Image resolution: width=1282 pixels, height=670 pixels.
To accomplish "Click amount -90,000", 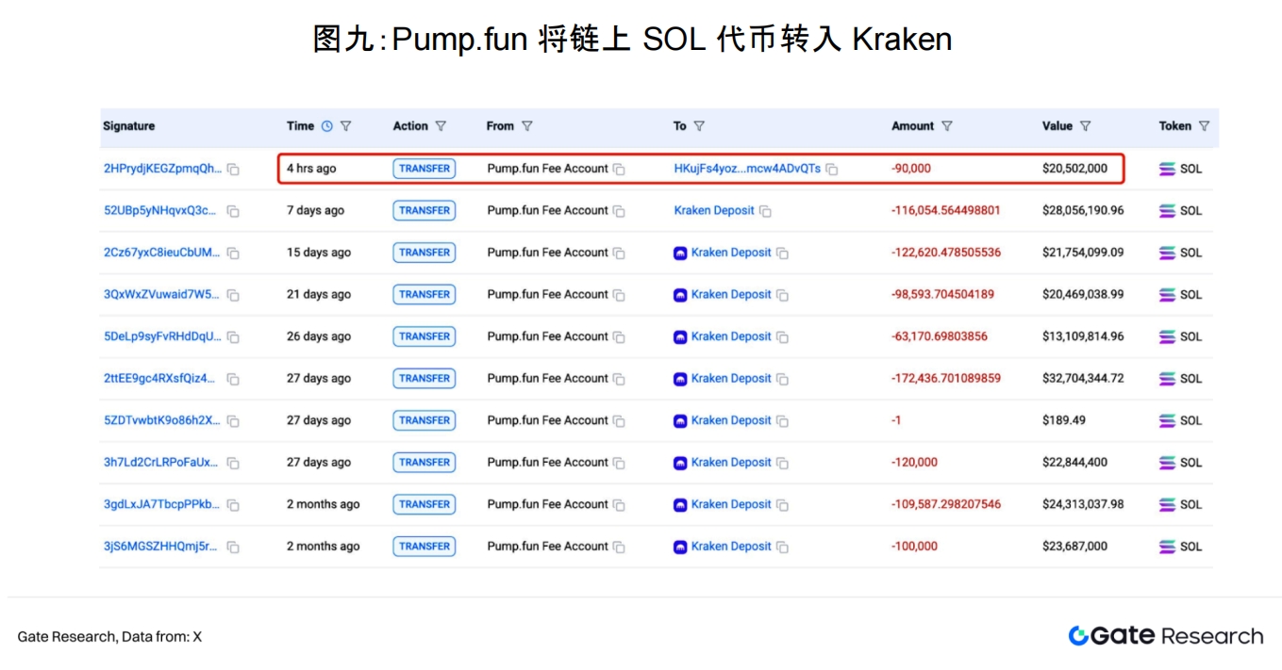I will [911, 169].
